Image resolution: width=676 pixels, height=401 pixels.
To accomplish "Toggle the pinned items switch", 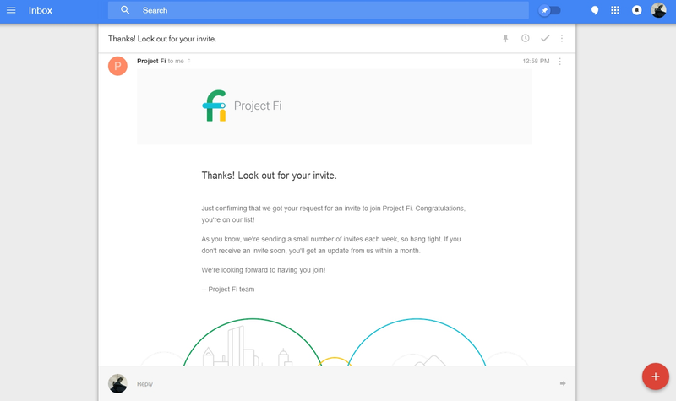I will 550,10.
